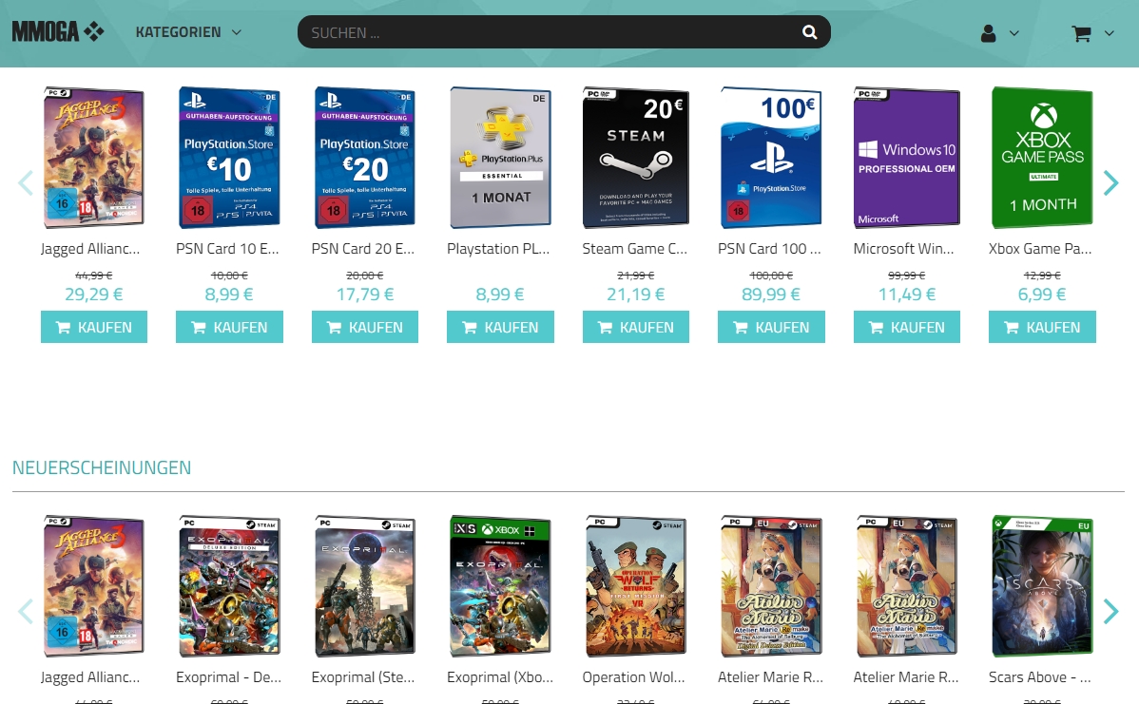Viewport: 1139px width, 704px height.
Task: Buy PSN Card 100 Euro Kaufen
Action: pyautogui.click(x=771, y=328)
